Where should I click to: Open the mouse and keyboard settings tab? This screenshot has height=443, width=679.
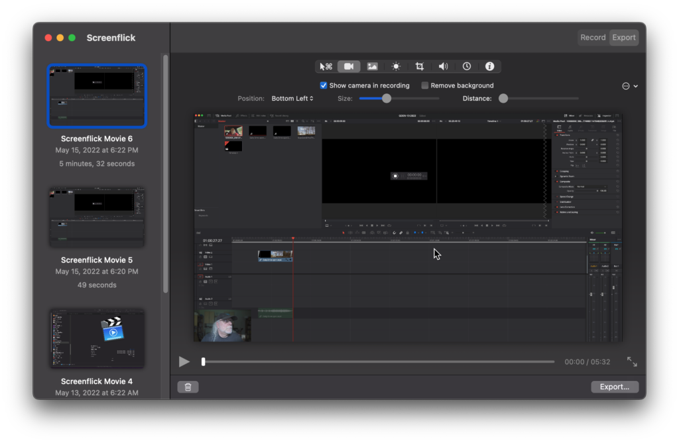[x=326, y=66]
